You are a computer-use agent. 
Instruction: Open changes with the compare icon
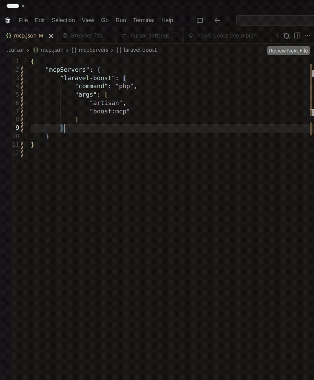click(x=287, y=36)
